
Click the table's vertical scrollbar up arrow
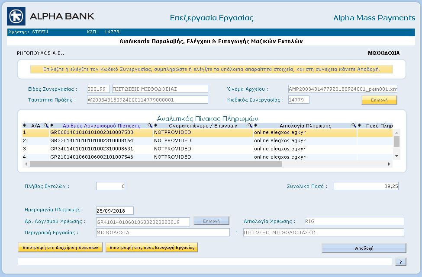pyautogui.click(x=396, y=133)
